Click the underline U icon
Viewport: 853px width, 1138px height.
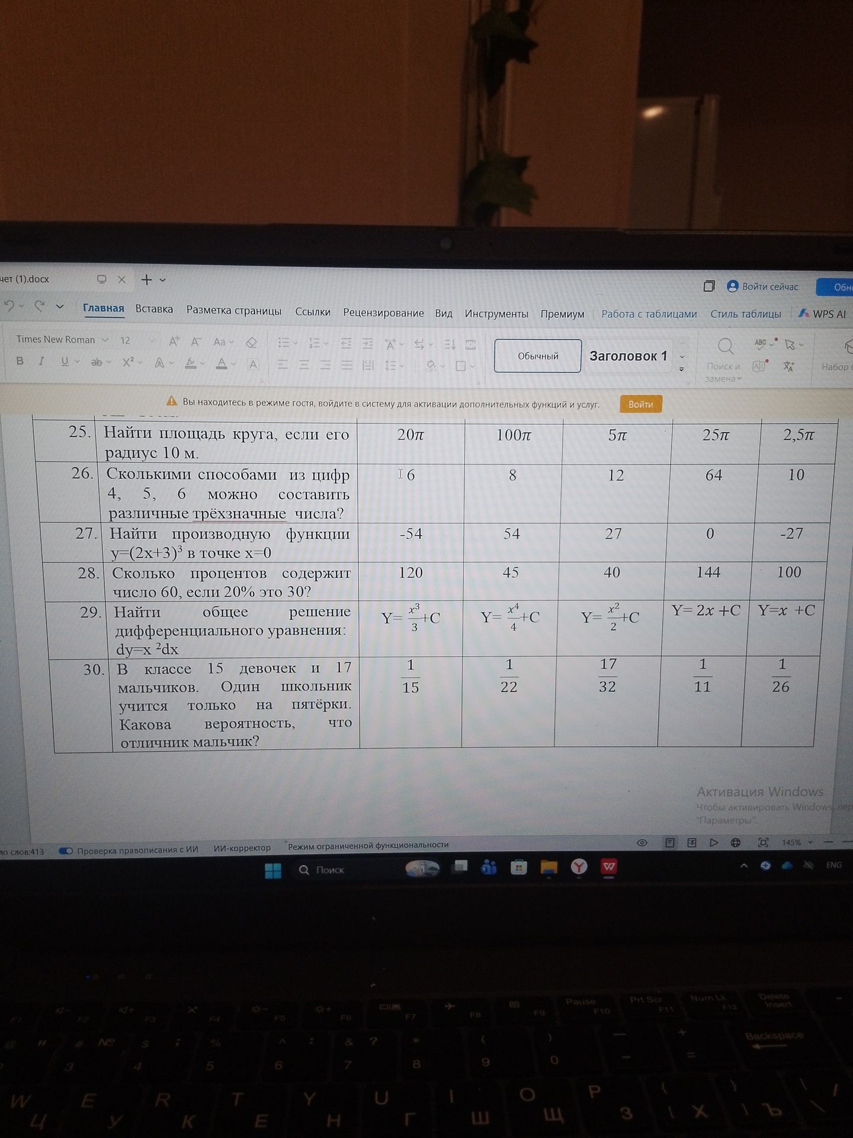[65, 361]
